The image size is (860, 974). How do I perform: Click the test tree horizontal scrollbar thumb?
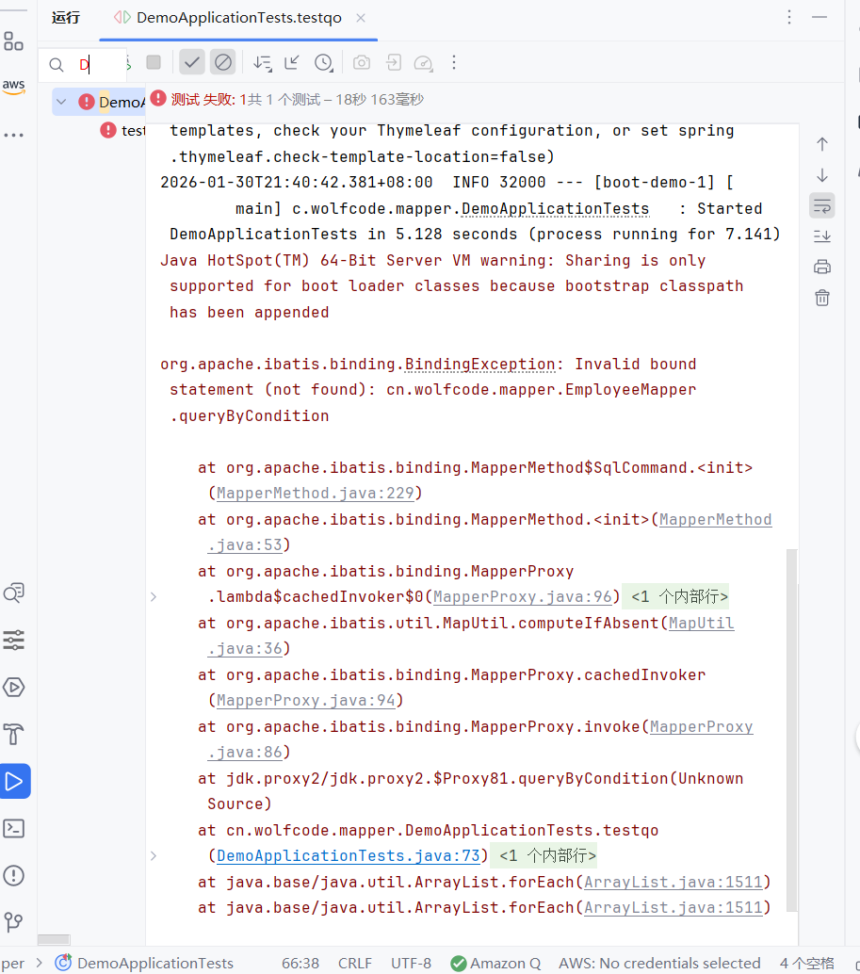54,939
